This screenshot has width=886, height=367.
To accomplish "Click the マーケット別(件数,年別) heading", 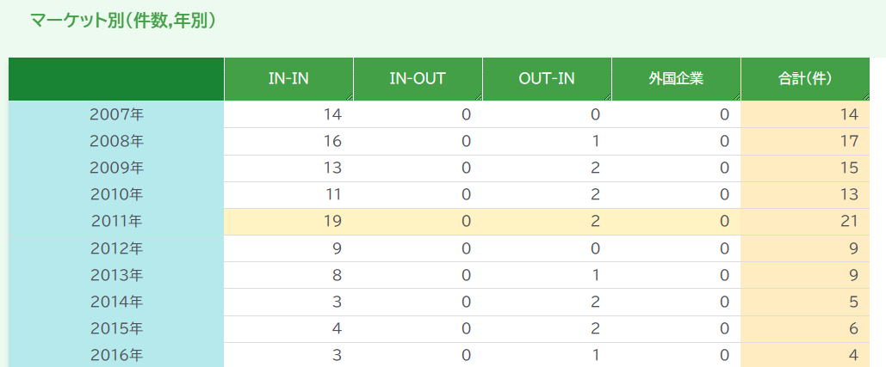I will point(122,21).
